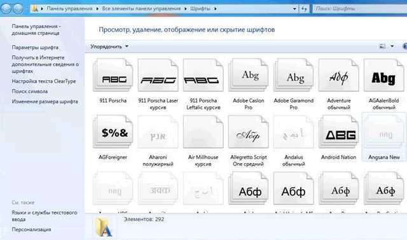Open the view options dropdown arrow
The image size is (407, 240).
(x=392, y=46)
